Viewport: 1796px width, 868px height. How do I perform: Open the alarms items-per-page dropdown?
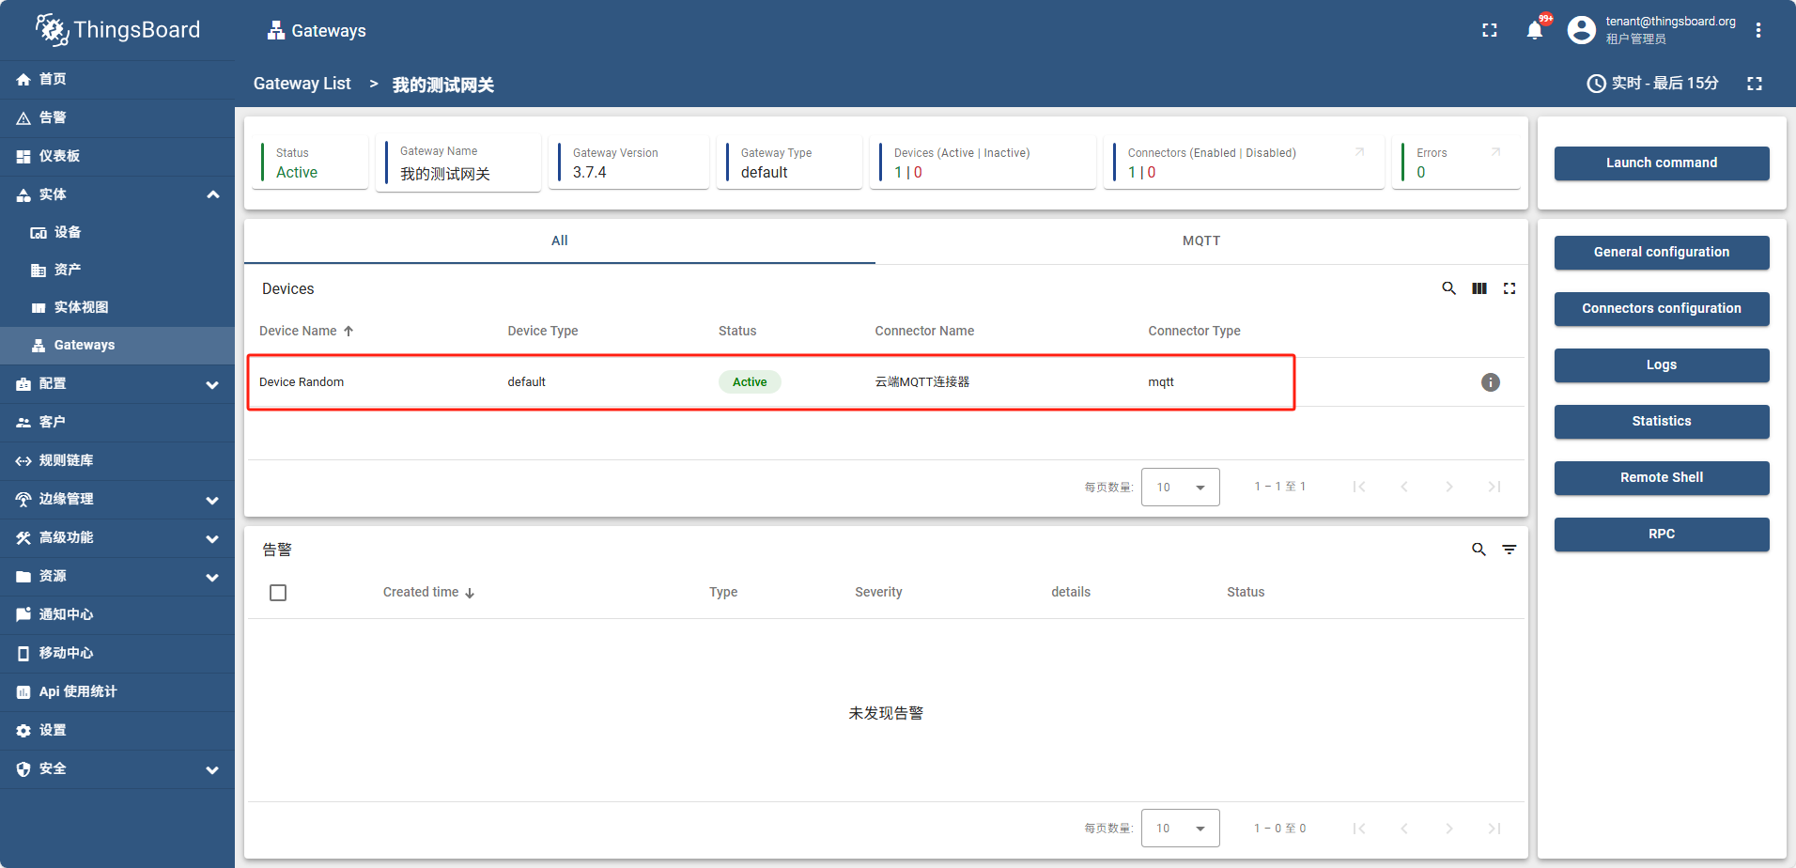1180,829
